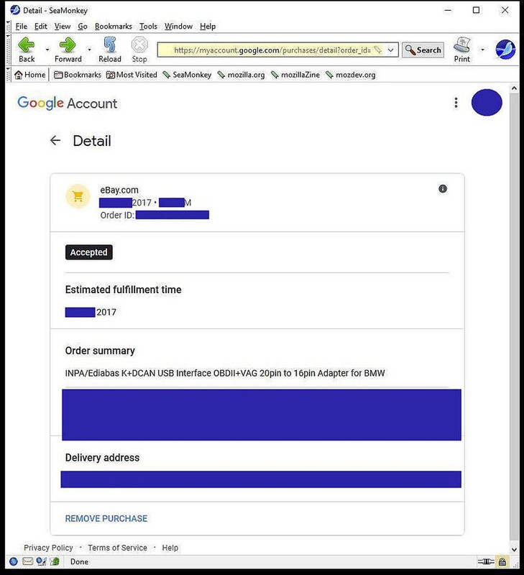The width and height of the screenshot is (524, 575).
Task: Click the Accepted status badge
Action: click(88, 252)
